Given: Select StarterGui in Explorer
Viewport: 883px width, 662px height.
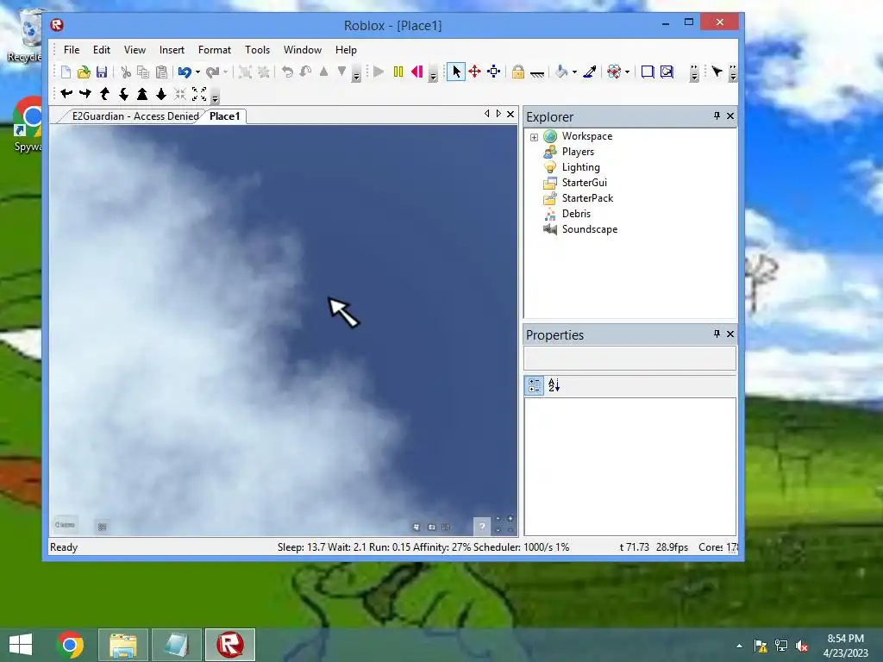Looking at the screenshot, I should pyautogui.click(x=584, y=183).
